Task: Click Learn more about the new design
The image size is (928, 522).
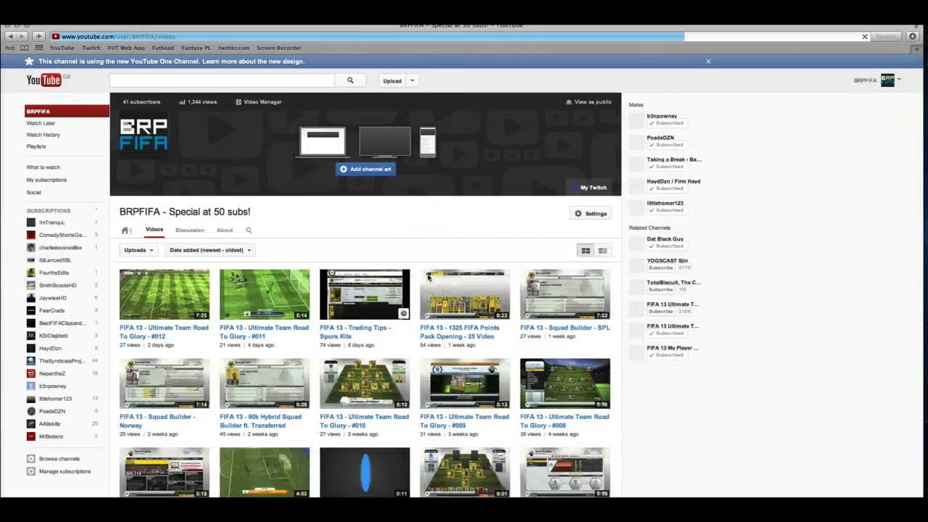Action: point(253,62)
